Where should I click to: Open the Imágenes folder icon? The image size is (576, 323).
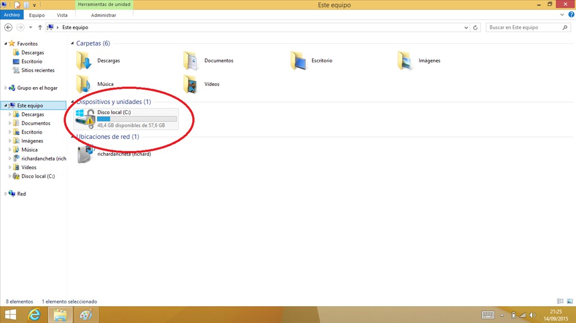tap(405, 61)
